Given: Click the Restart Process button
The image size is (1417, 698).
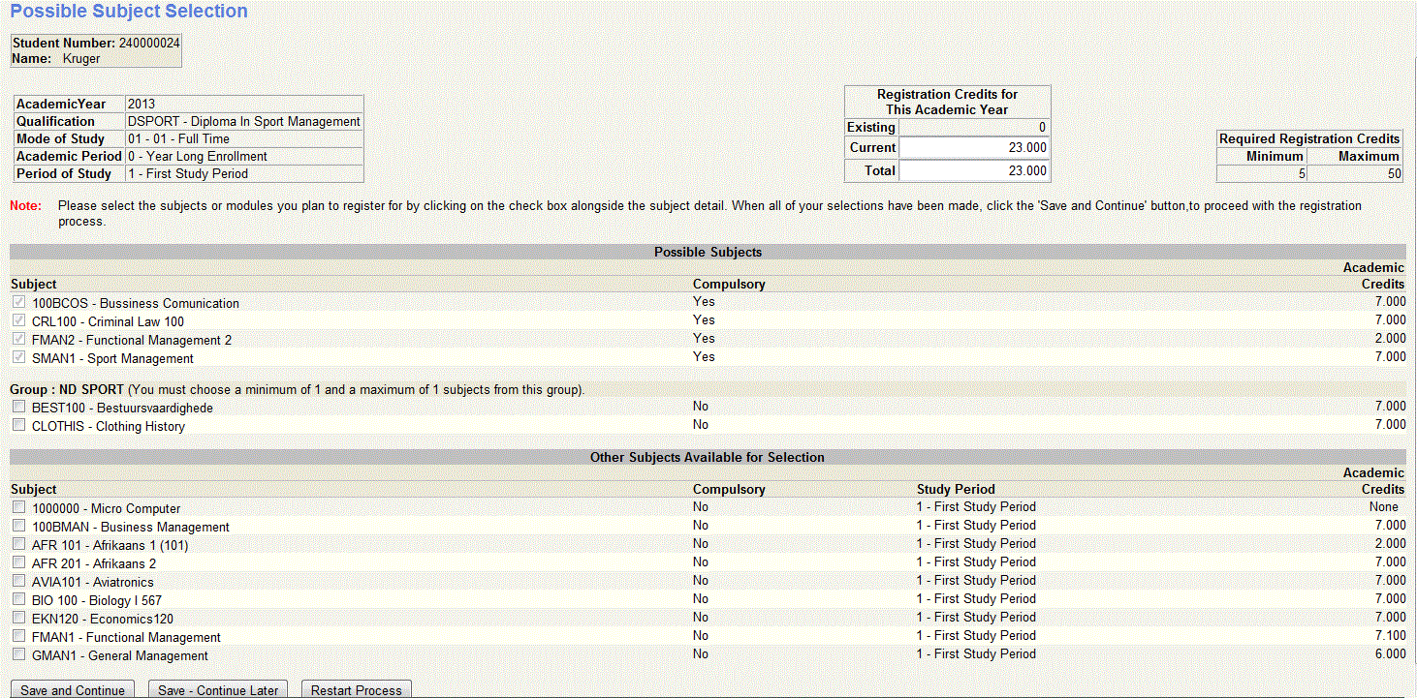Looking at the screenshot, I should [356, 688].
